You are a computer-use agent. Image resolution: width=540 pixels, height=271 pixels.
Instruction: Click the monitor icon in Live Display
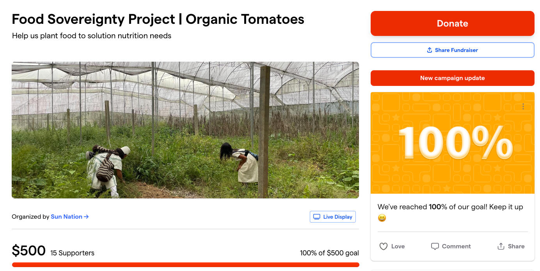coord(317,217)
